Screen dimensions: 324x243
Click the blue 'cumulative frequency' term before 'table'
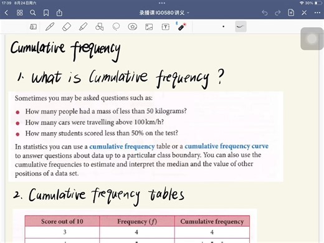pyautogui.click(x=122, y=146)
